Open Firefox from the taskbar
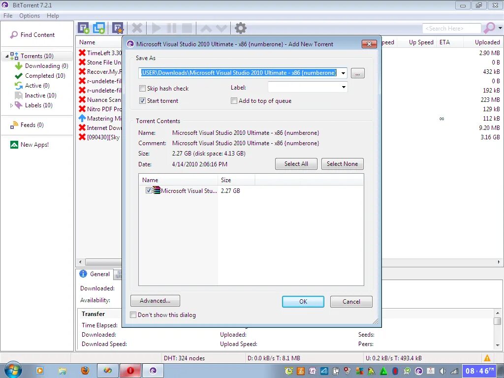The image size is (504, 378). click(x=85, y=371)
